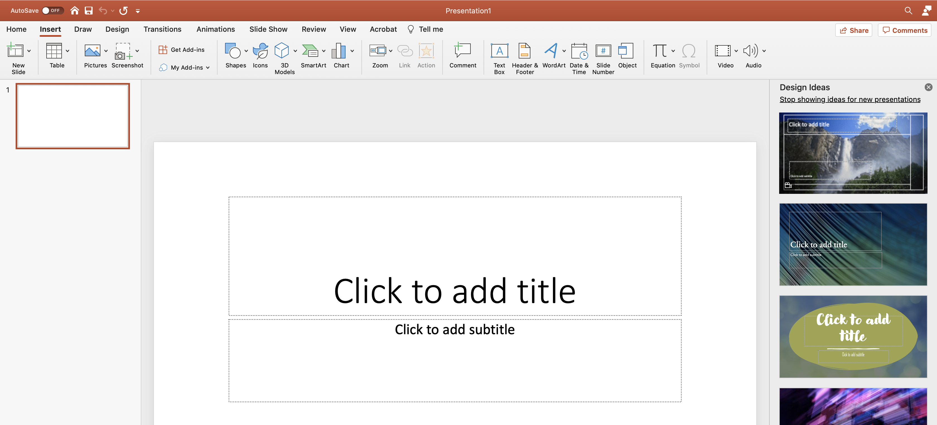937x425 pixels.
Task: Expand My Add-ins dropdown
Action: pyautogui.click(x=208, y=68)
